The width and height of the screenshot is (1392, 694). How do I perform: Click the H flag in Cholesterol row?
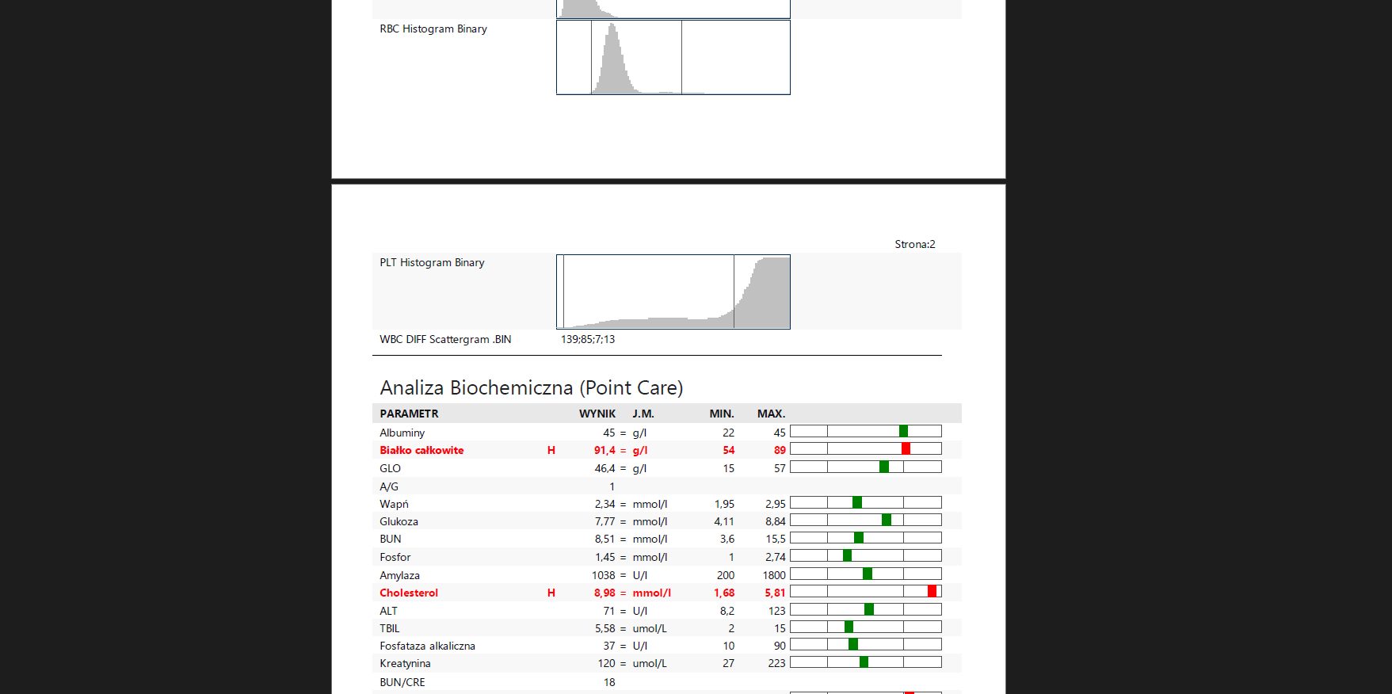pyautogui.click(x=551, y=593)
